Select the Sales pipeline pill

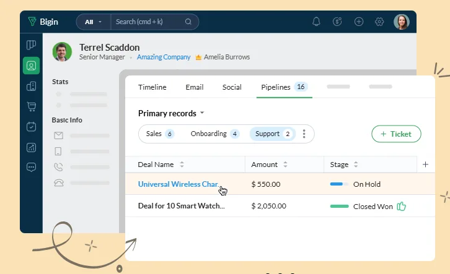coord(160,134)
